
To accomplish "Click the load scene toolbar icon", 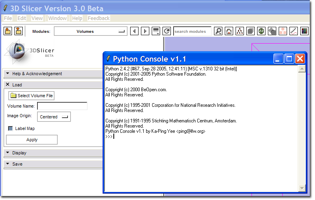I will (x=8, y=31).
